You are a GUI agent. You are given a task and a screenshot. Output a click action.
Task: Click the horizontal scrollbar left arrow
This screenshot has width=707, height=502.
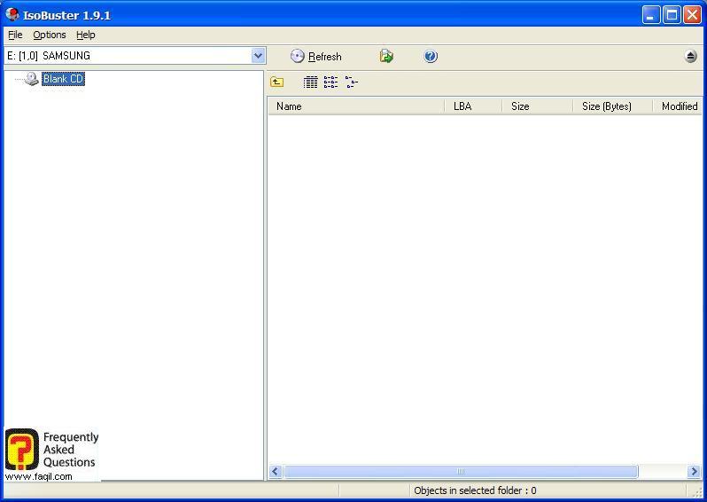point(276,471)
